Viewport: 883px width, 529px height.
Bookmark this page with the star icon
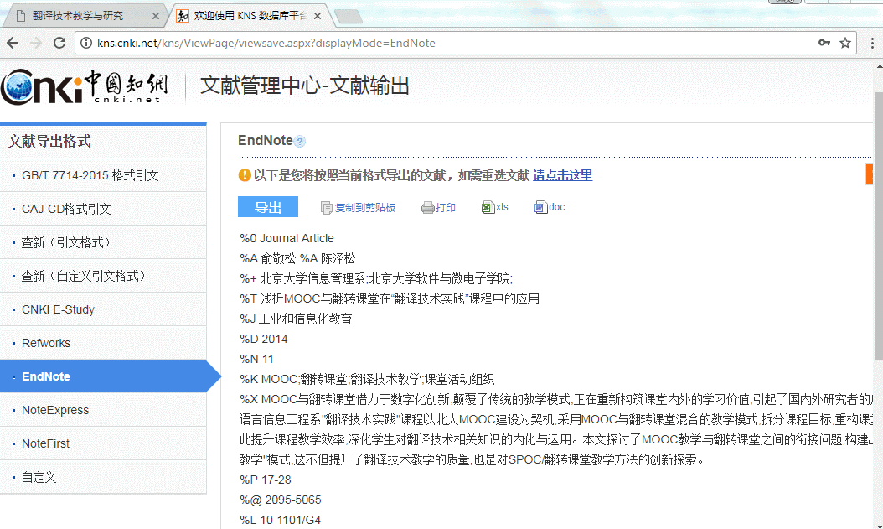coord(846,42)
